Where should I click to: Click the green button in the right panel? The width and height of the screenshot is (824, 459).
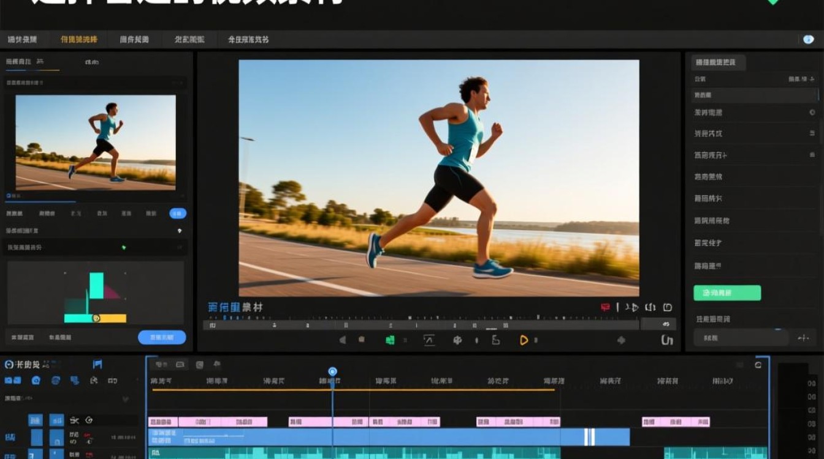pos(727,293)
